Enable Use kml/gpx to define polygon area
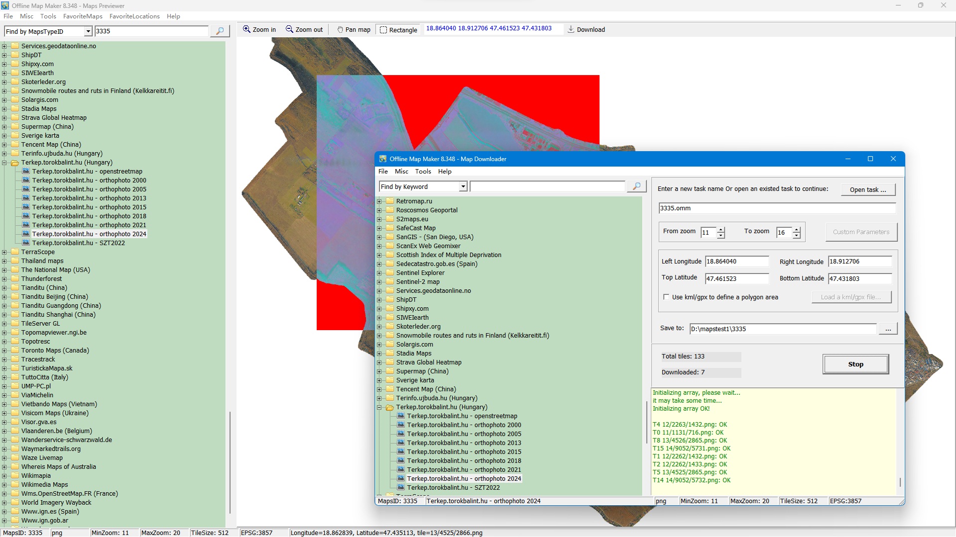This screenshot has height=537, width=956. coord(666,297)
